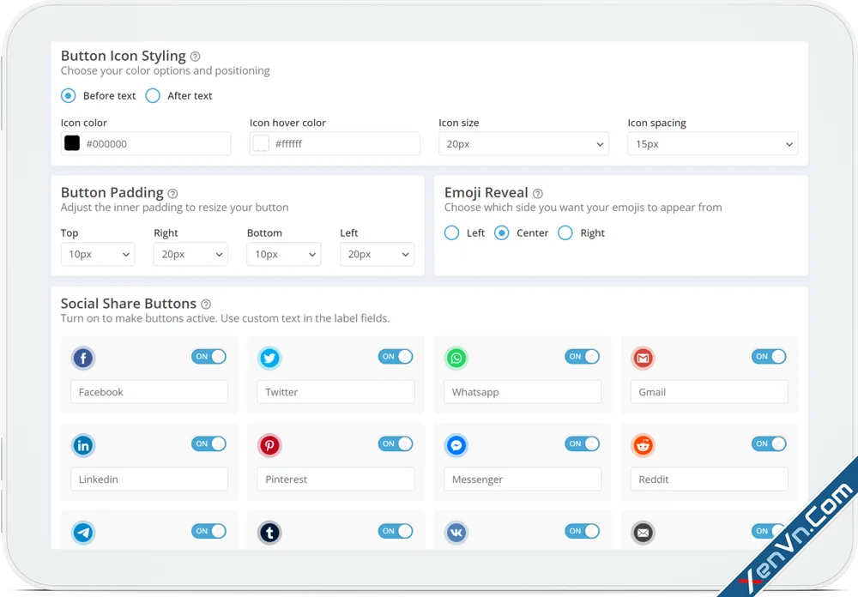Turn off the Facebook share toggle
858x597 pixels.
[x=208, y=357]
